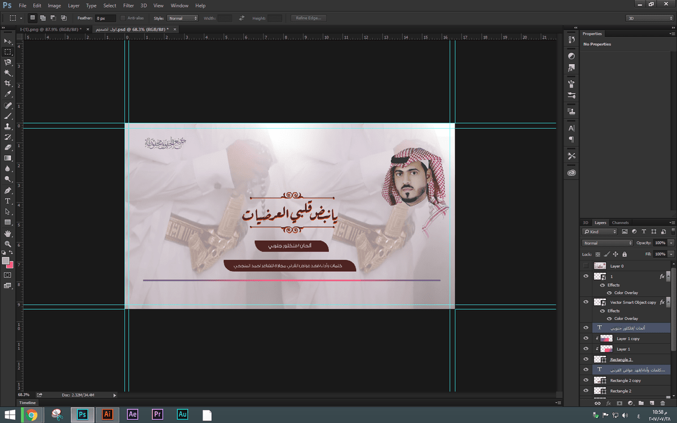Toggle visibility of Layer 1 copy

tap(586, 338)
